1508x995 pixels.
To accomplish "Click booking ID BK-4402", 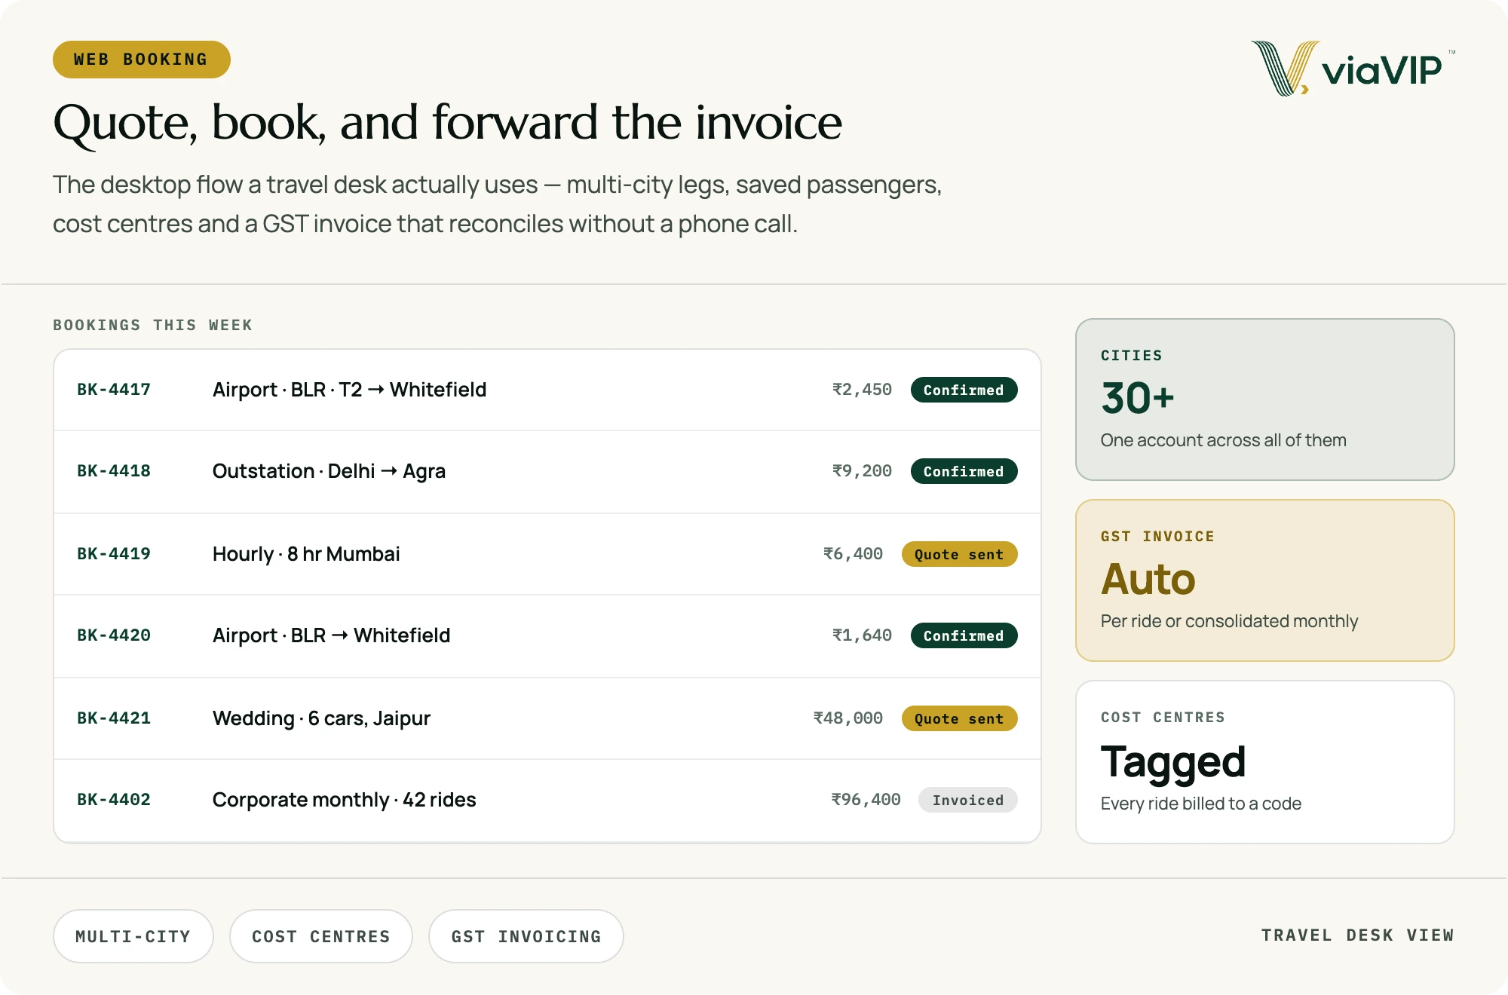I will 114,800.
